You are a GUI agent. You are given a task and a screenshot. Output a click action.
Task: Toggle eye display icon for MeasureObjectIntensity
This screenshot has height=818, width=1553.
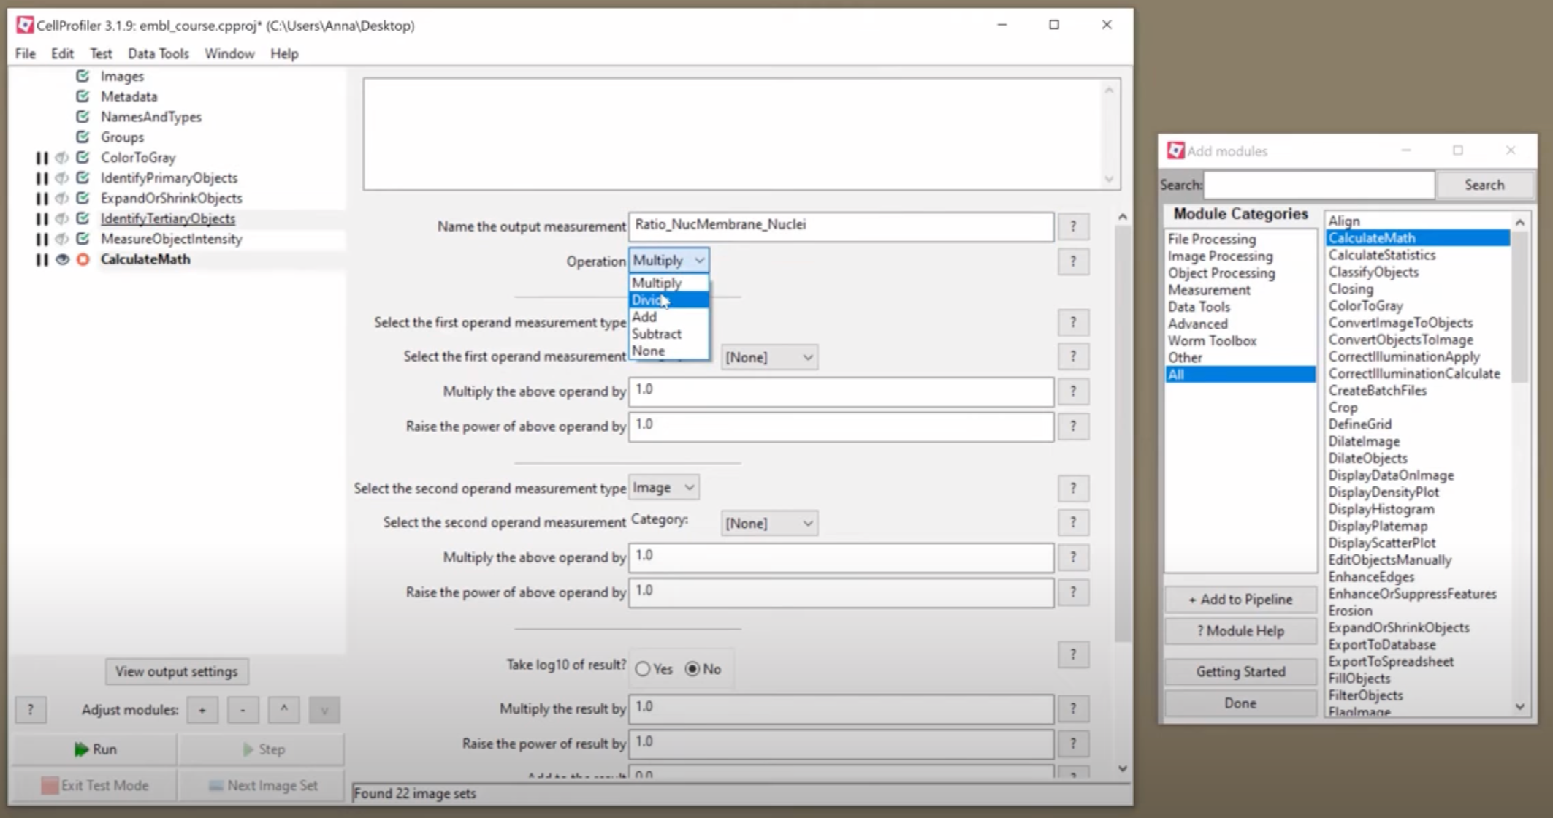(62, 239)
